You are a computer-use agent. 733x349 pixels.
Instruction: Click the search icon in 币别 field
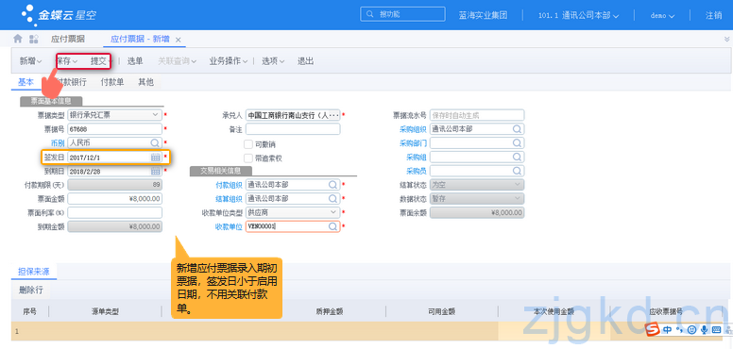click(x=155, y=142)
